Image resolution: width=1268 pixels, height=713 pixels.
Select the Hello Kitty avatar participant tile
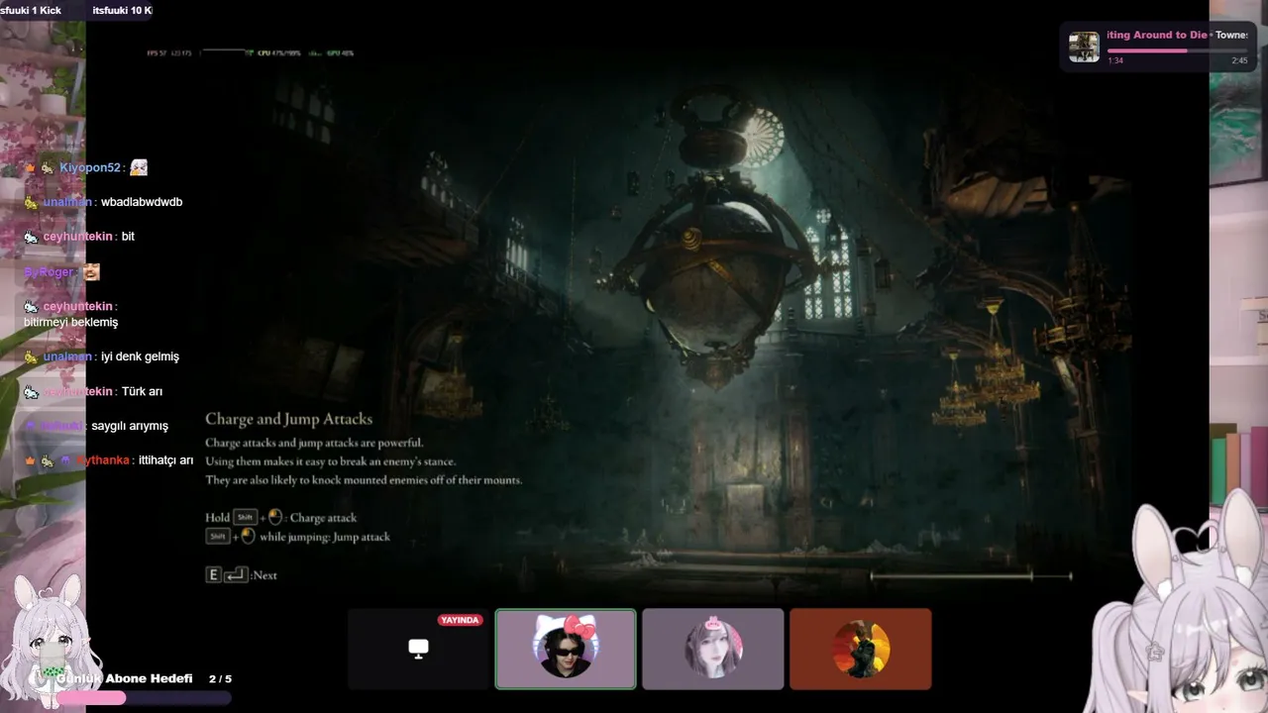(x=566, y=649)
